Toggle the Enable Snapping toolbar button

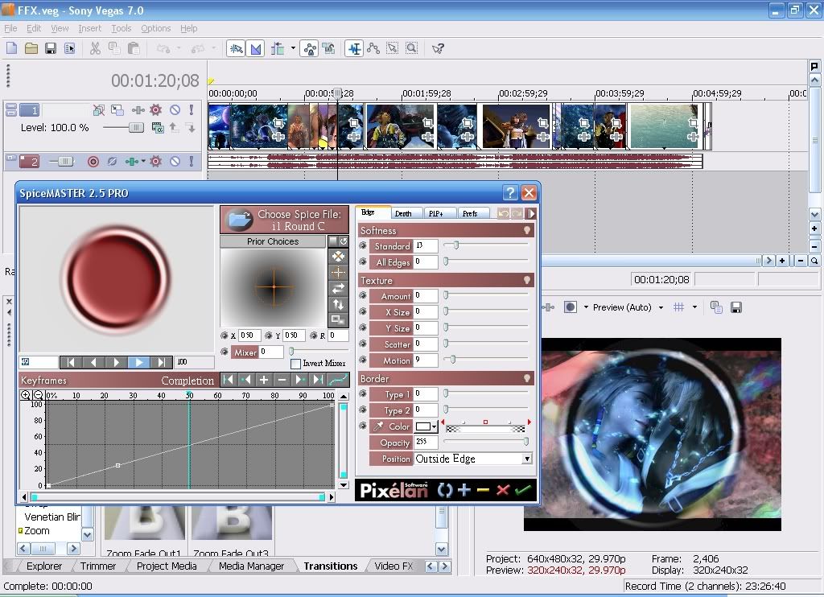click(x=235, y=48)
